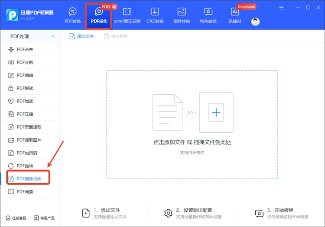The height and width of the screenshot is (227, 325).
Task: Select PDF删除页面 in sidebar
Action: tap(30, 179)
